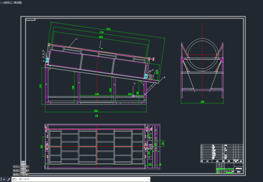
Task: Open recent commands dropdown in command line
Action: coord(14,179)
